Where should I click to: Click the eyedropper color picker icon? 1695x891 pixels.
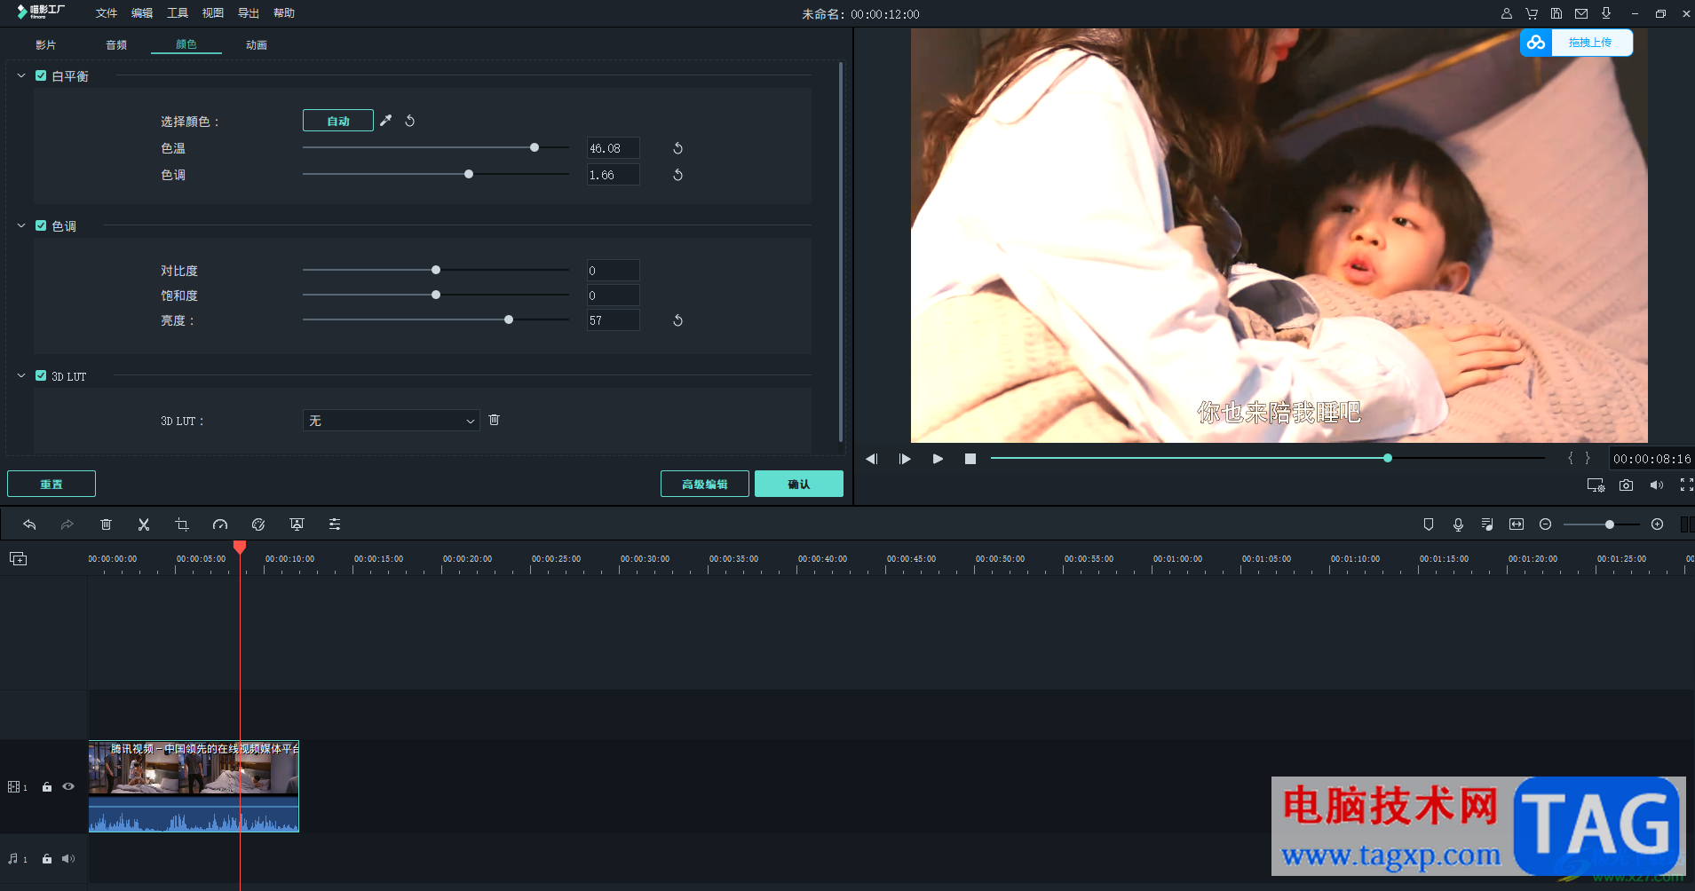(385, 121)
